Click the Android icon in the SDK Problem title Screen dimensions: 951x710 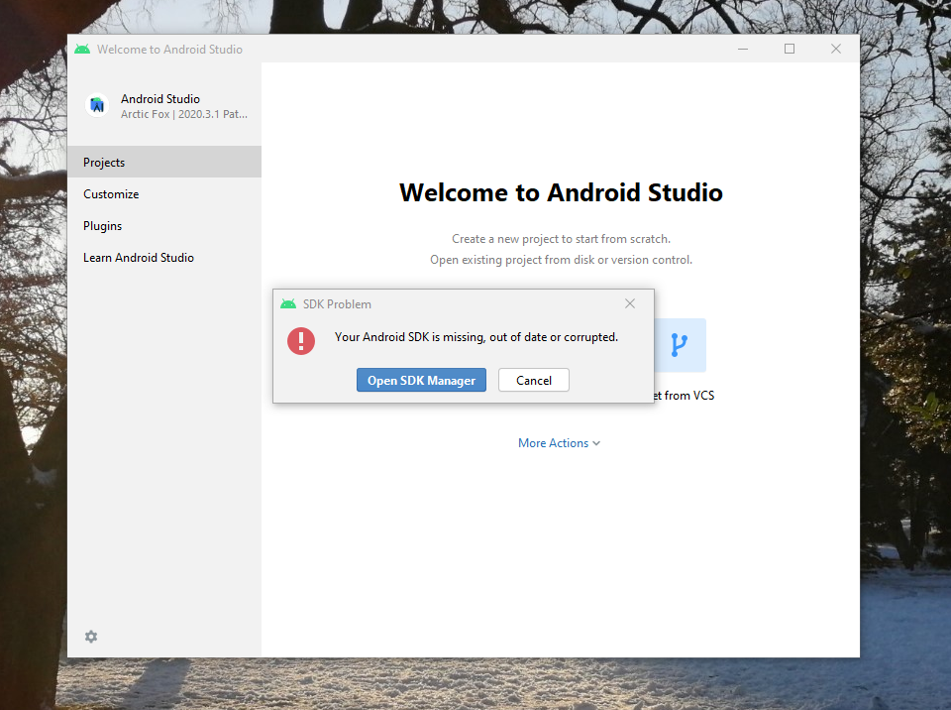pyautogui.click(x=288, y=303)
